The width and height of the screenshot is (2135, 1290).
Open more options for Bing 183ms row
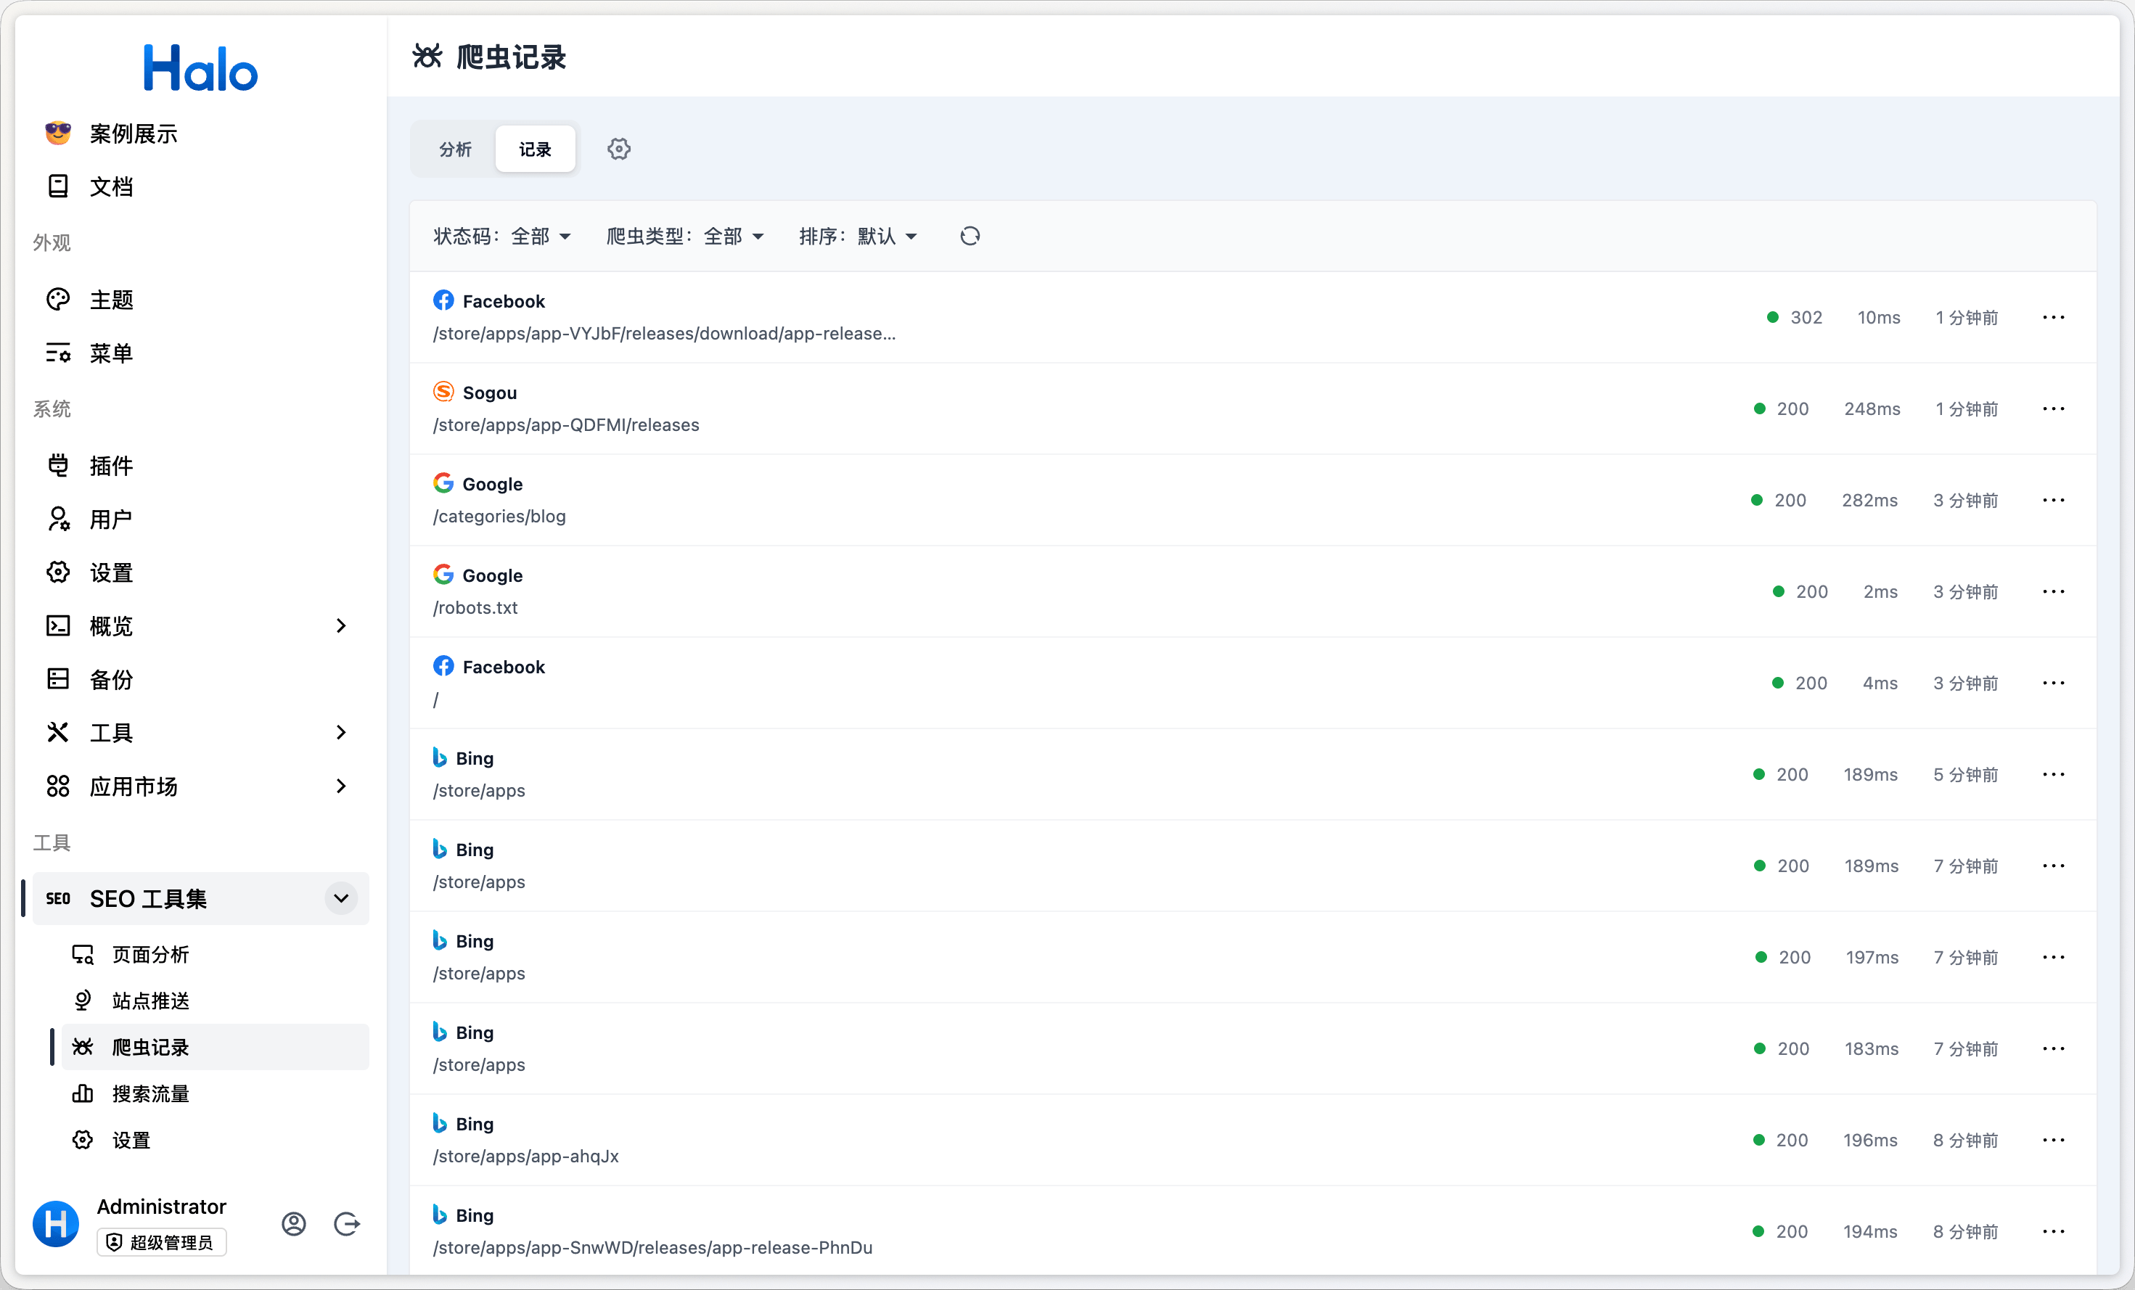click(2054, 1048)
